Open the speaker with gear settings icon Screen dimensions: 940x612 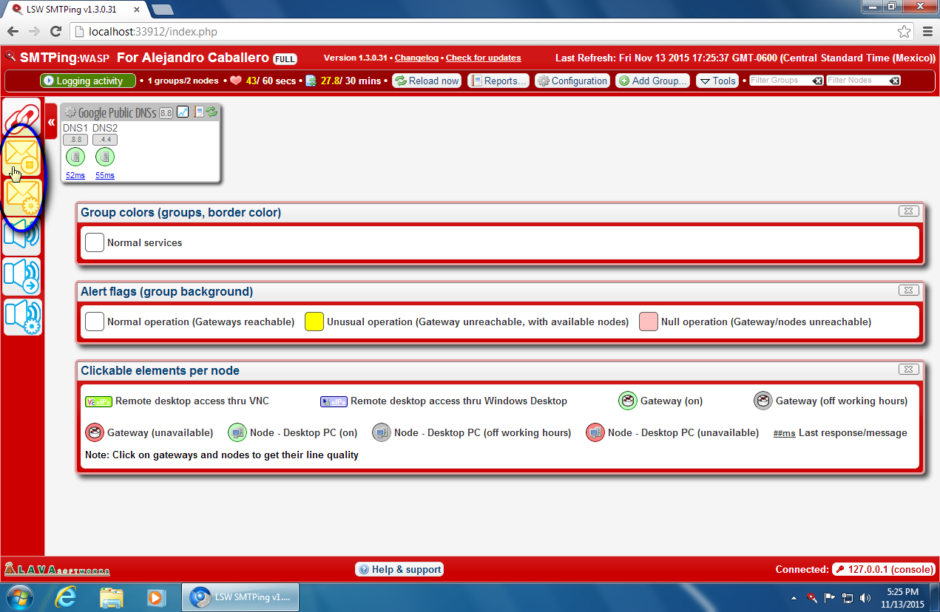coord(22,316)
